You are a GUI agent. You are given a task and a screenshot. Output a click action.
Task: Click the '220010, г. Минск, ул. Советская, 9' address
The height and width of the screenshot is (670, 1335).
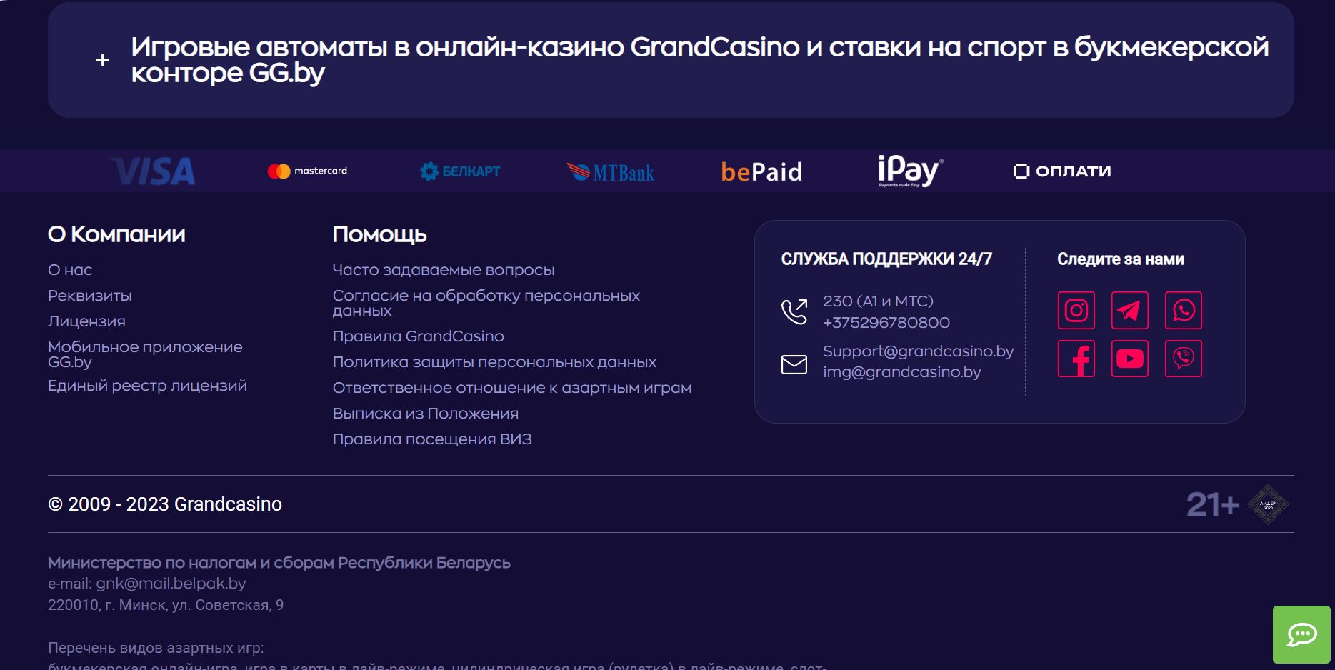point(166,605)
